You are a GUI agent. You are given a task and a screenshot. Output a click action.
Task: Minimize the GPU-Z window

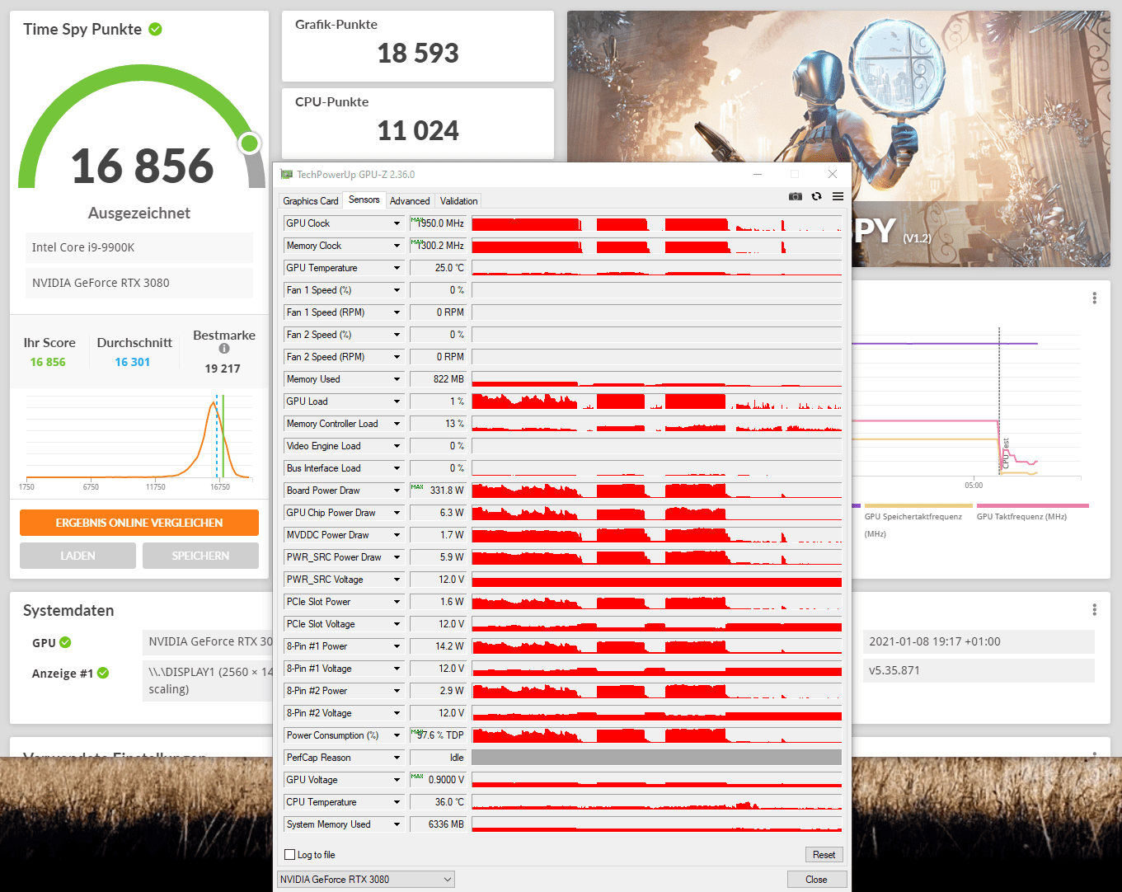coord(758,174)
